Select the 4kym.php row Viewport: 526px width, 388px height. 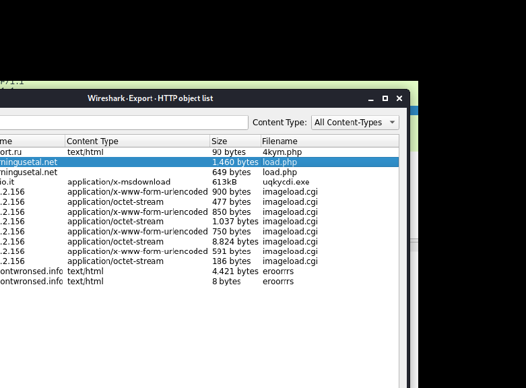pyautogui.click(x=199, y=152)
